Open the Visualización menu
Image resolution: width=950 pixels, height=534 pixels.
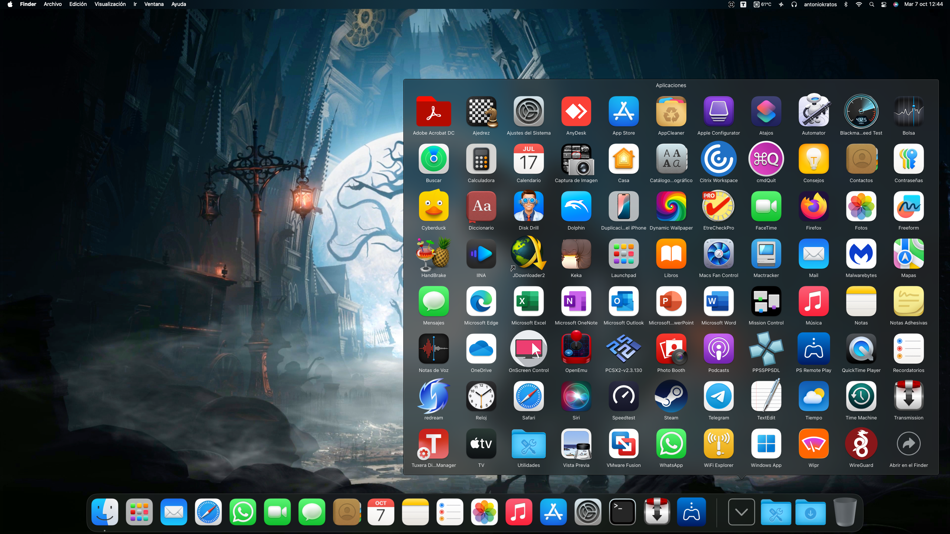(110, 4)
